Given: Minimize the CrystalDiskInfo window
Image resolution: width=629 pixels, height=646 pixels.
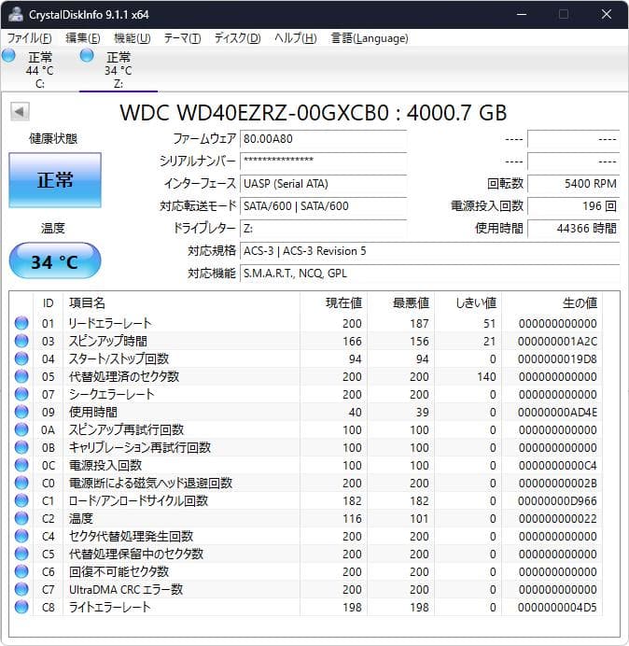Looking at the screenshot, I should point(522,14).
